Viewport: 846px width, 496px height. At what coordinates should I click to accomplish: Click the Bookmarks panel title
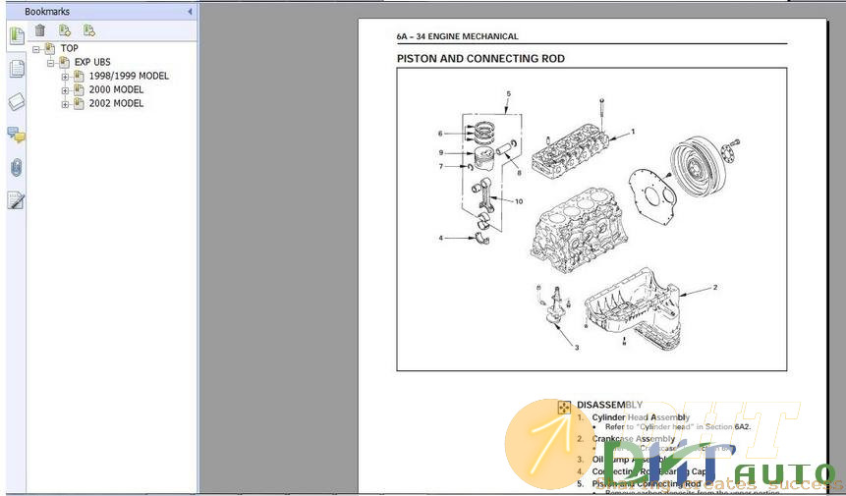(x=47, y=12)
